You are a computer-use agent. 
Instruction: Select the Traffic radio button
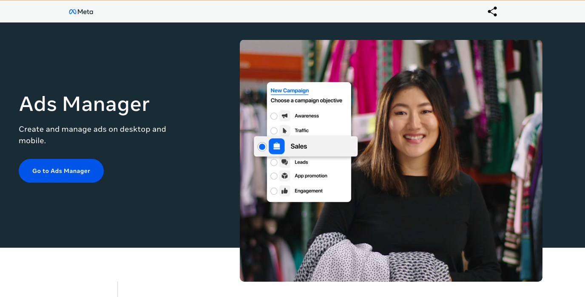pyautogui.click(x=274, y=131)
